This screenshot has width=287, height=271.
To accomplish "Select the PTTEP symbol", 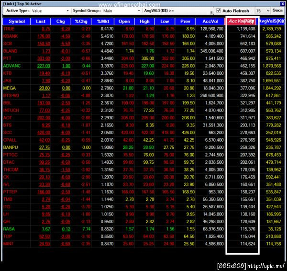I will (x=10, y=192).
